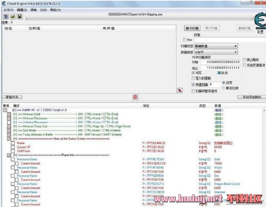Screen dimensions: 266x207
Task: Open the process selection icon
Action: pyautogui.click(x=6, y=16)
